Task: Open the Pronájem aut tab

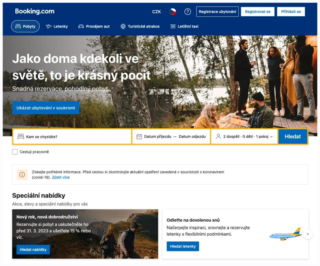Action: tap(94, 26)
